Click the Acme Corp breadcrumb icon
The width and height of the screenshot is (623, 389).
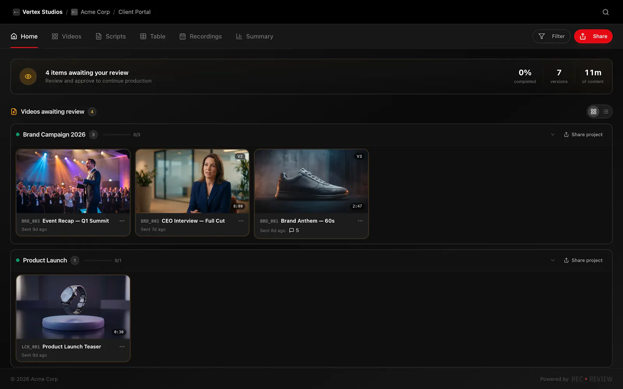pos(74,12)
